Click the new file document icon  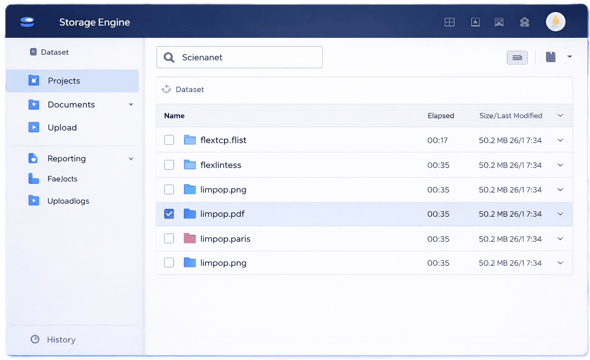[x=551, y=57]
